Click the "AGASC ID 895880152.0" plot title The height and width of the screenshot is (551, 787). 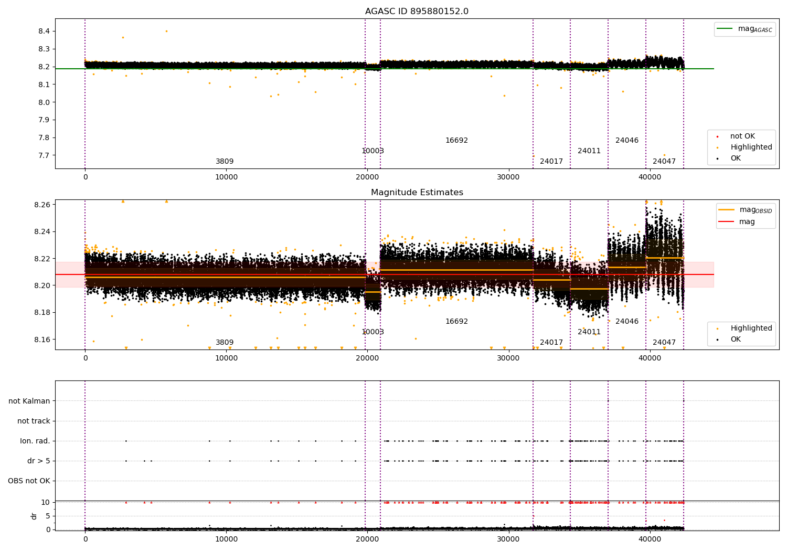(x=417, y=12)
